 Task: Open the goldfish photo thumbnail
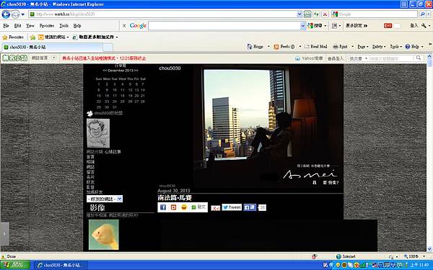tap(104, 235)
